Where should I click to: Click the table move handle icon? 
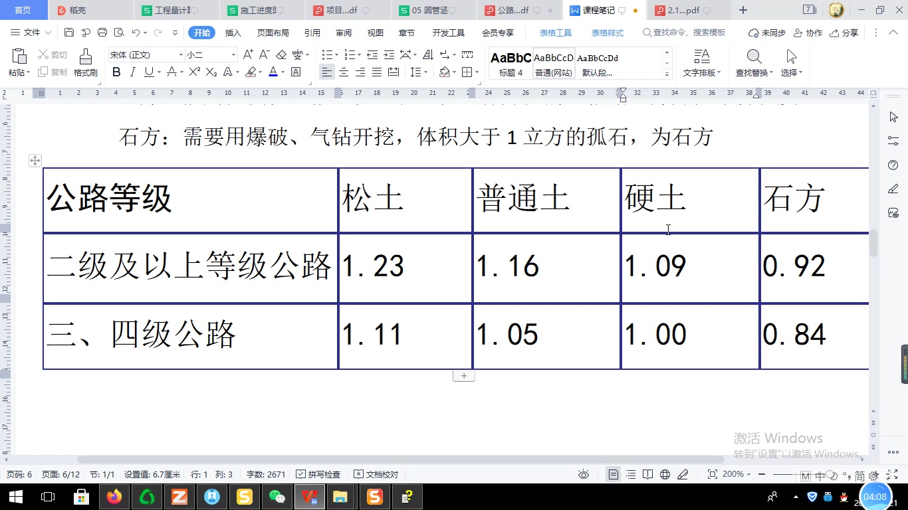35,160
